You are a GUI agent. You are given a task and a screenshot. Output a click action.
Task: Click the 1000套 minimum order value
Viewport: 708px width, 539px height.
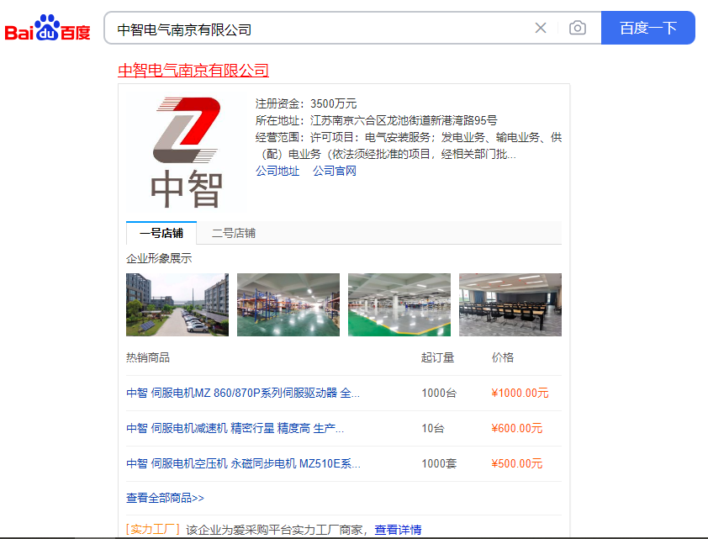point(439,463)
